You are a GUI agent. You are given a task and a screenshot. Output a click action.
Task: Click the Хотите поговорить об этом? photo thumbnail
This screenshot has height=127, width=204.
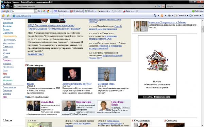pos(71,74)
